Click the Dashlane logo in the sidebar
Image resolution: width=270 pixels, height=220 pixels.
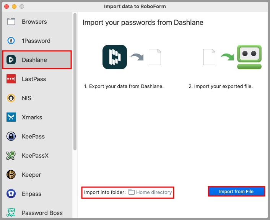tap(11, 60)
